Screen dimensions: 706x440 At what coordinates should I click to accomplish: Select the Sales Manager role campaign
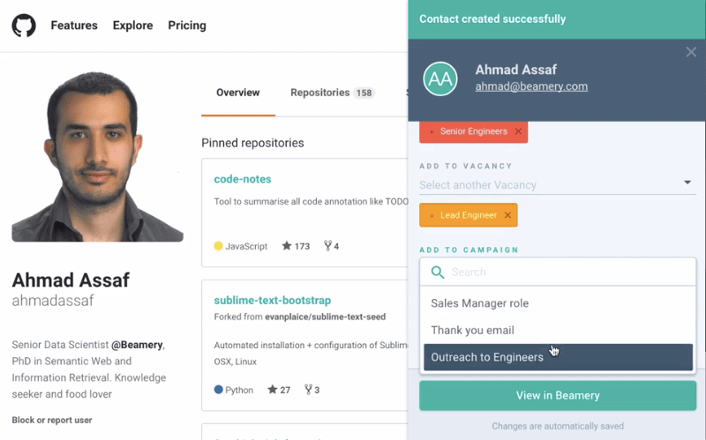pyautogui.click(x=480, y=303)
